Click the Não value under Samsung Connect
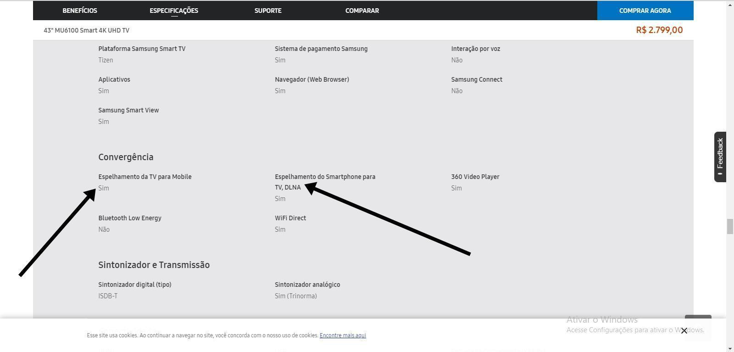The image size is (734, 352). pyautogui.click(x=456, y=91)
